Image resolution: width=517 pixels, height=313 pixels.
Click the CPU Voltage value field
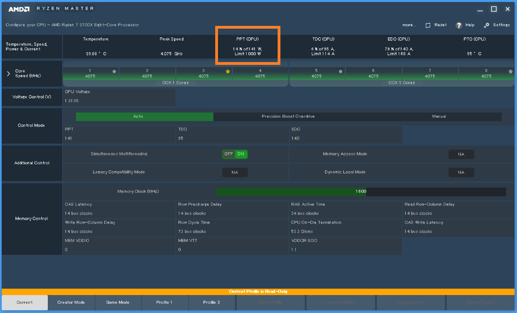click(x=119, y=101)
